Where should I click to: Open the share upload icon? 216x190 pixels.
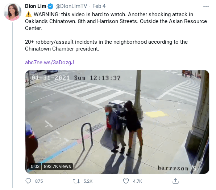click(x=175, y=181)
